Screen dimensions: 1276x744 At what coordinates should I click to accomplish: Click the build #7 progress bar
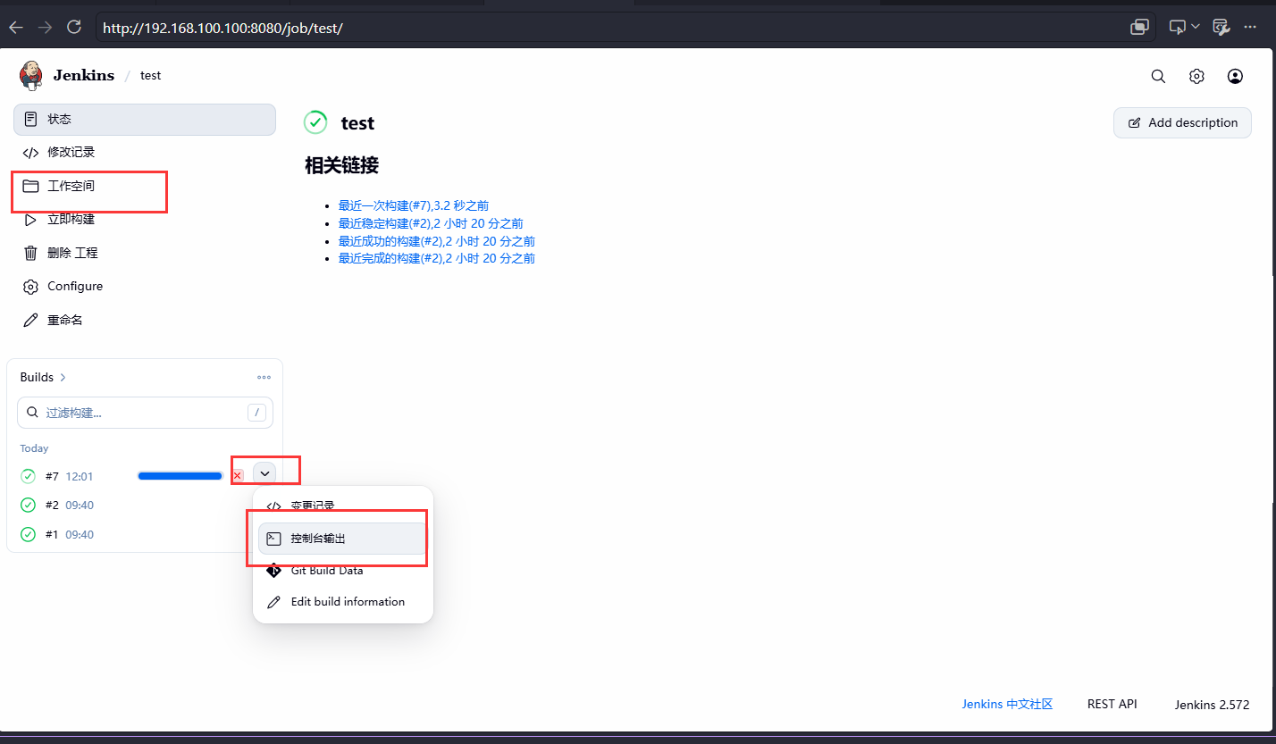click(x=180, y=476)
